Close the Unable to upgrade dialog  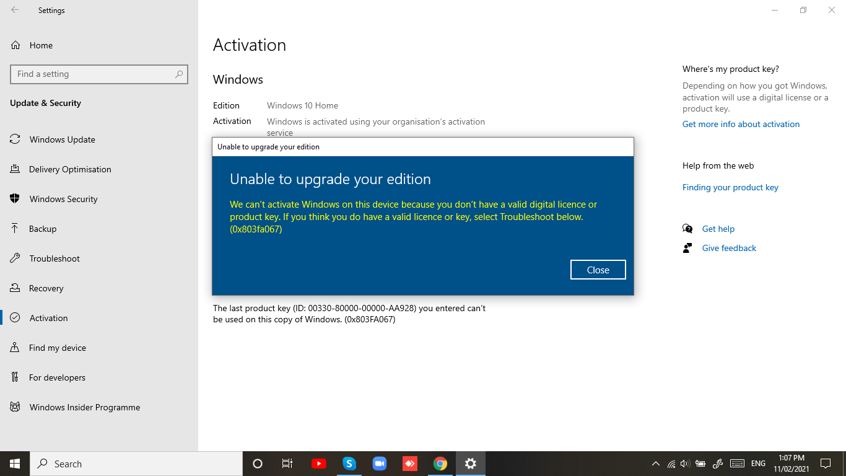click(598, 270)
